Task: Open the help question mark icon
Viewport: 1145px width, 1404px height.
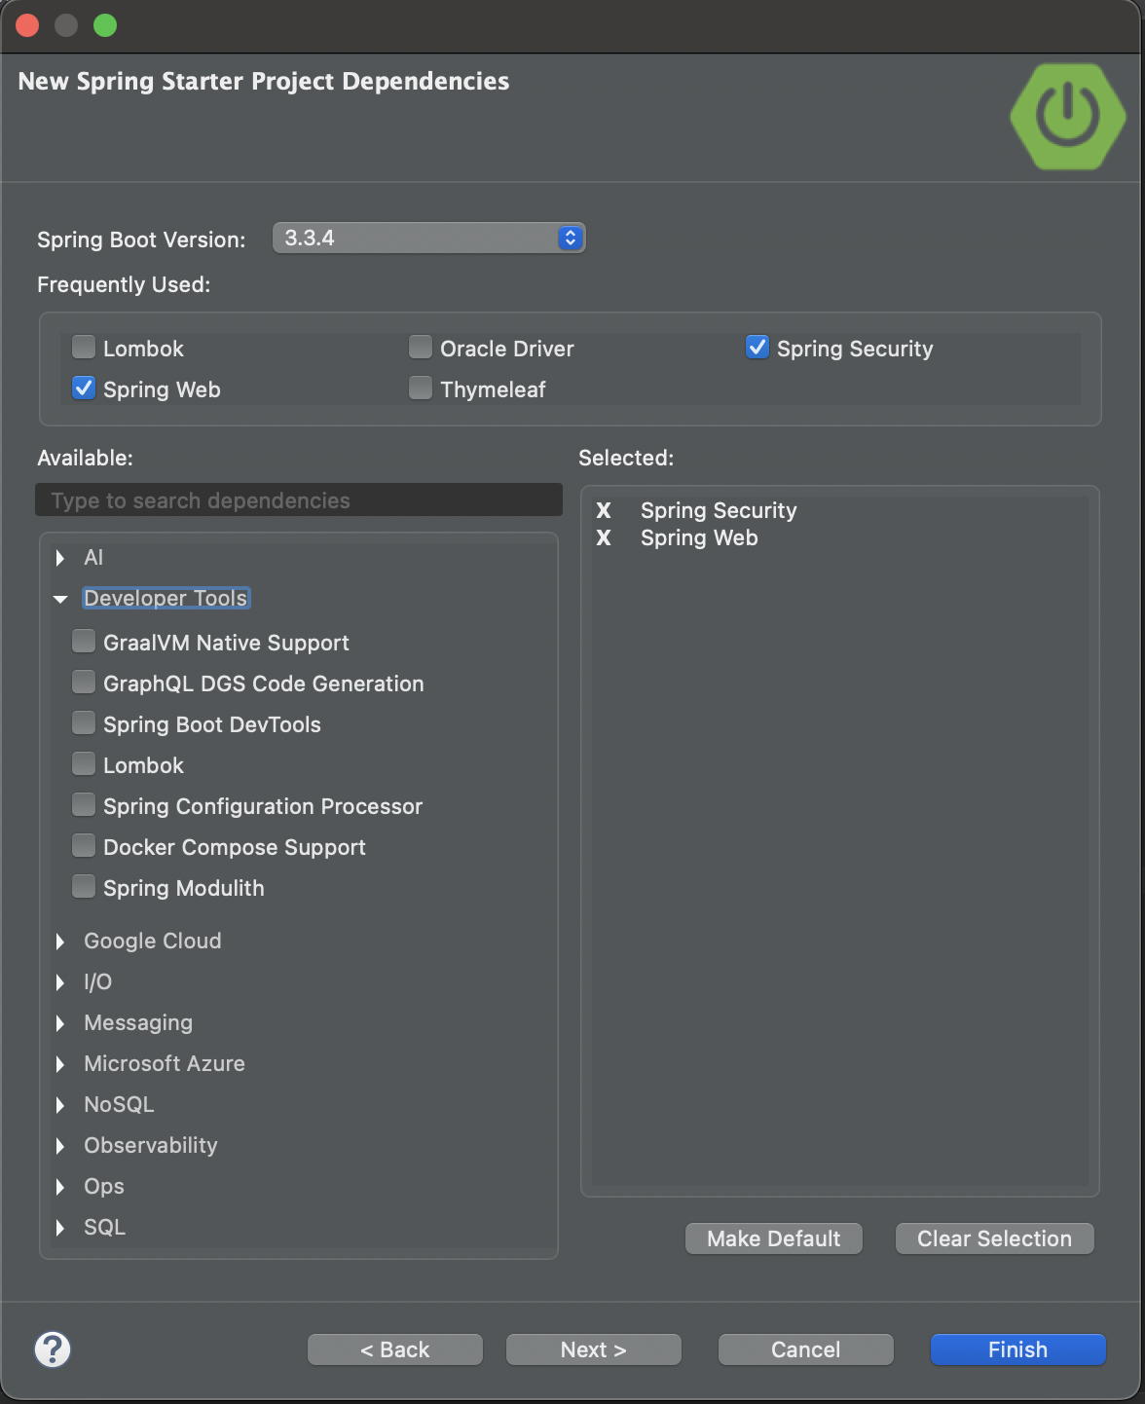Action: tap(53, 1349)
